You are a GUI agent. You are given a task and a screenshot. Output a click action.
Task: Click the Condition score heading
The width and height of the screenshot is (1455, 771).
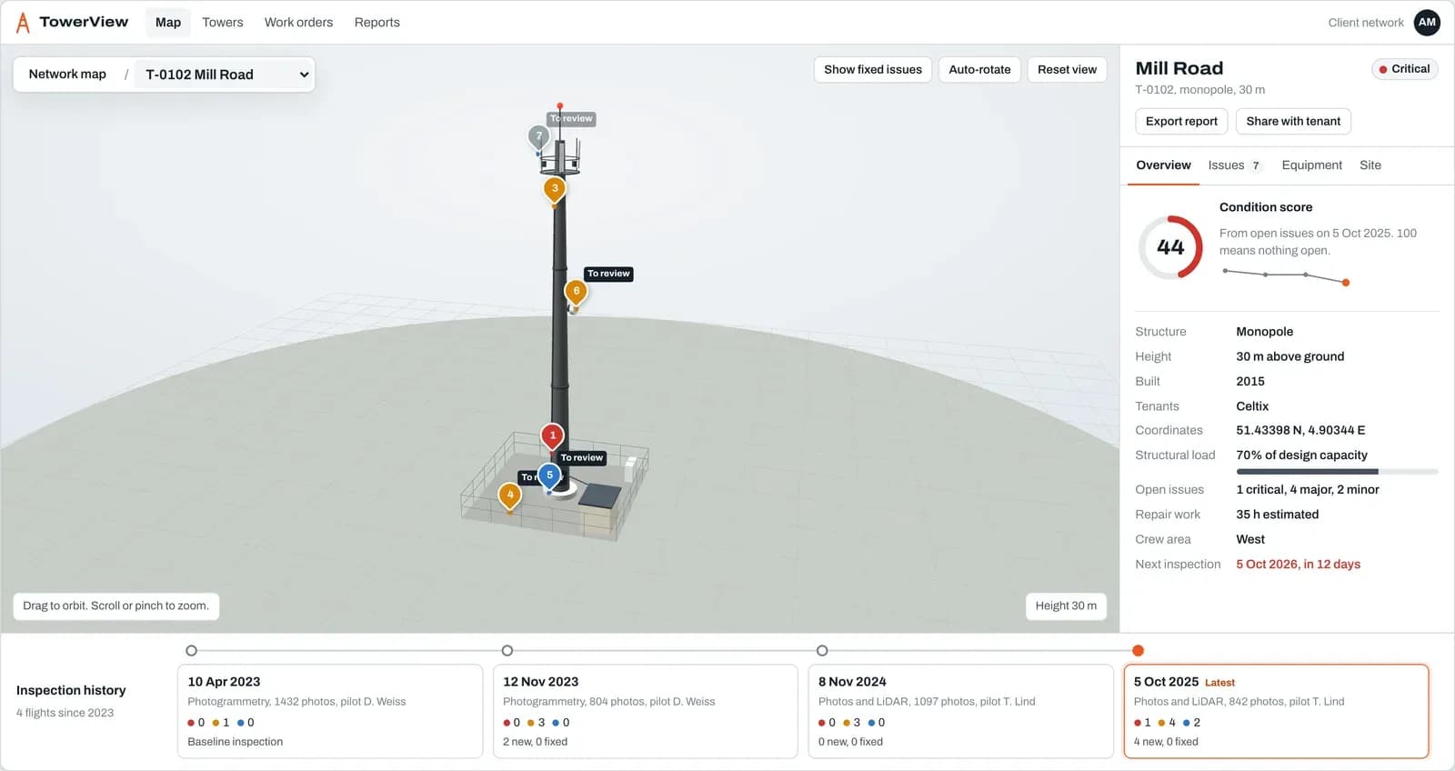point(1265,207)
